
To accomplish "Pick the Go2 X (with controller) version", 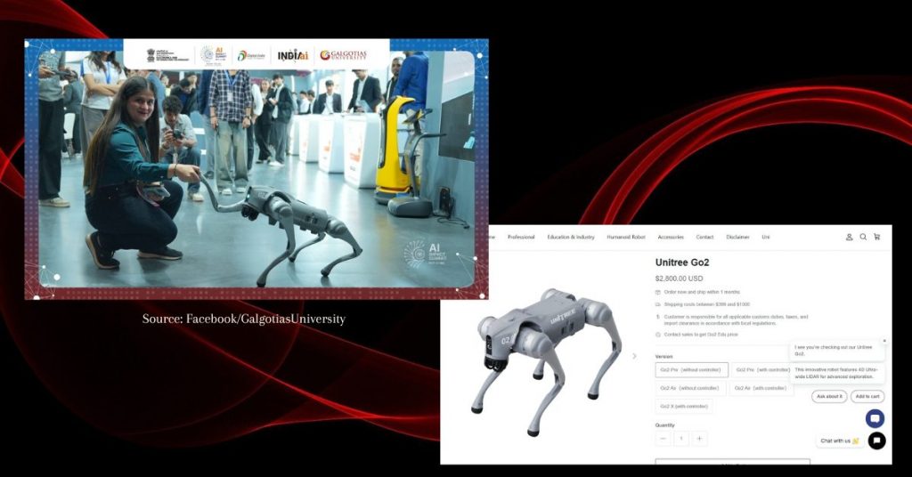I will 683,407.
